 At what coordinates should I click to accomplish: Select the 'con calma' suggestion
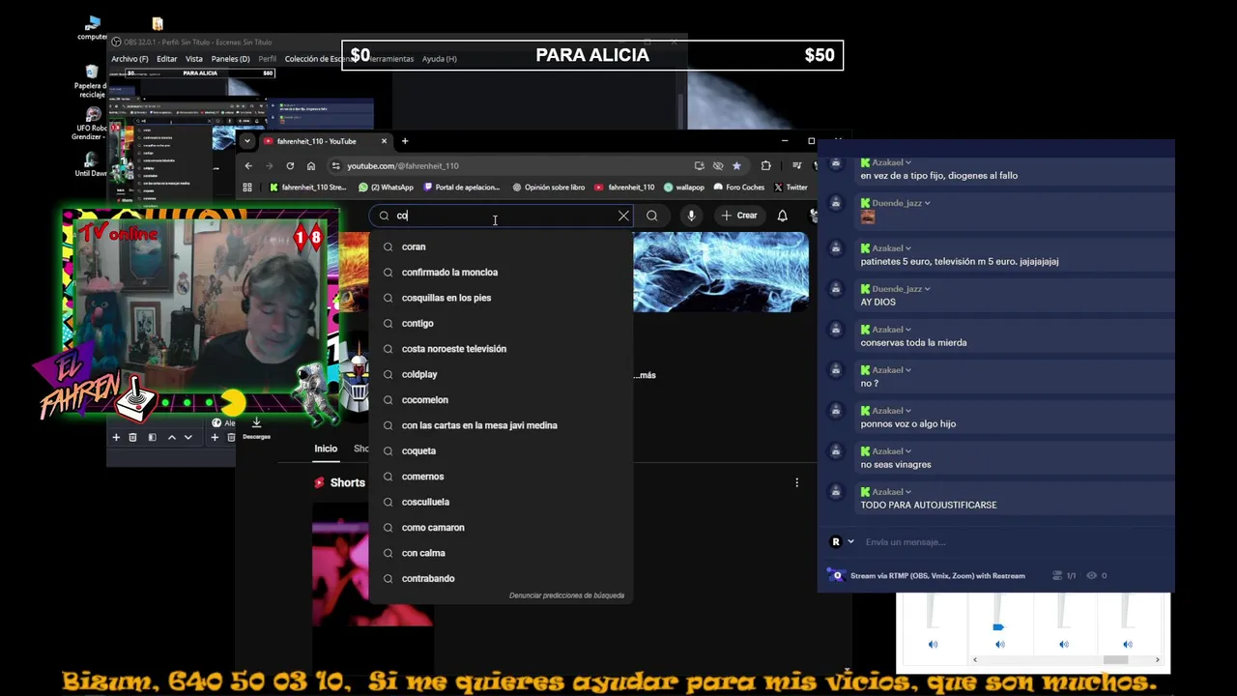(x=501, y=553)
